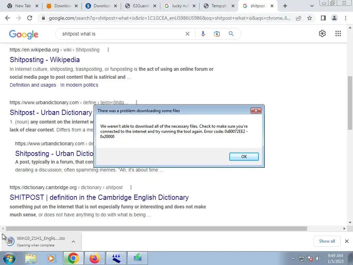
Task: Click the blue download-arrows taskbar app
Action: (x=116, y=258)
